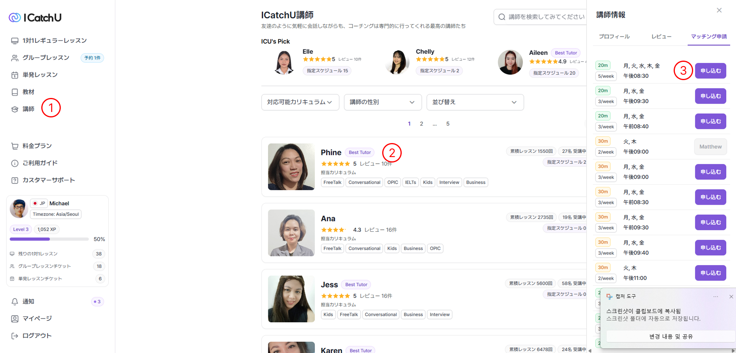736x353 pixels.
Task: Click Chelly's ICU's Pick avatar
Action: coord(397,62)
